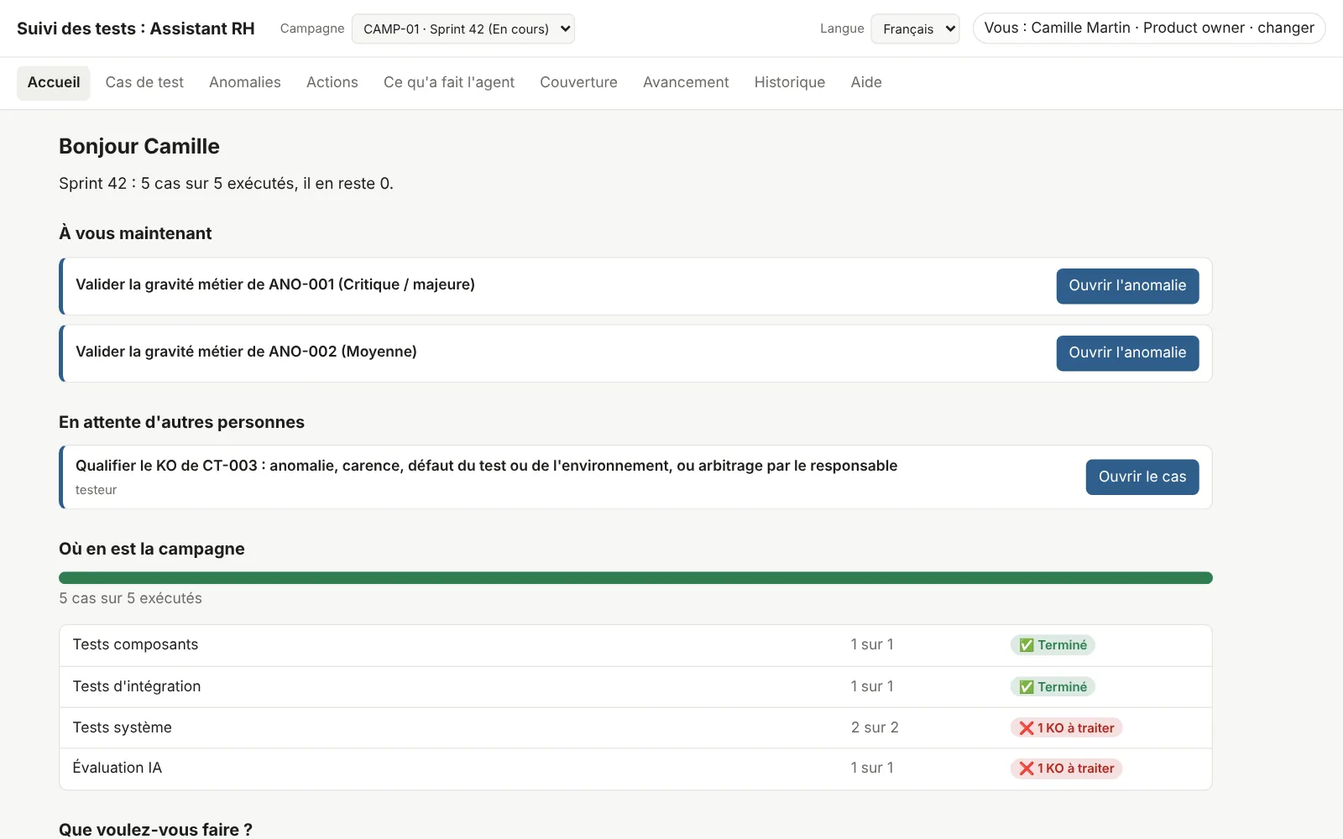Open the Avancement tab

point(686,82)
